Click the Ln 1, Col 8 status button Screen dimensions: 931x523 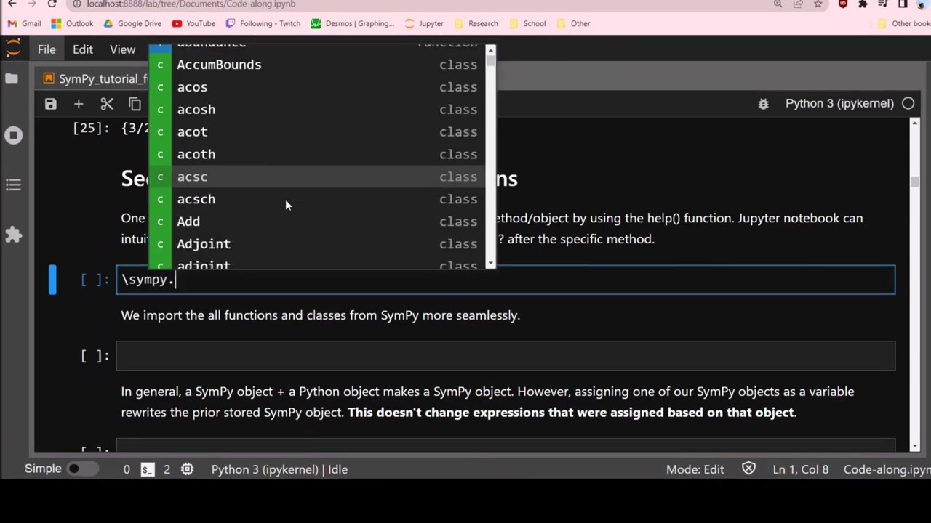tap(800, 469)
